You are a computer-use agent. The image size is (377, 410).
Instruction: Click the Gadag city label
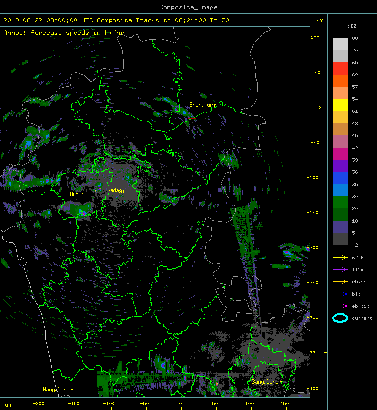114,190
